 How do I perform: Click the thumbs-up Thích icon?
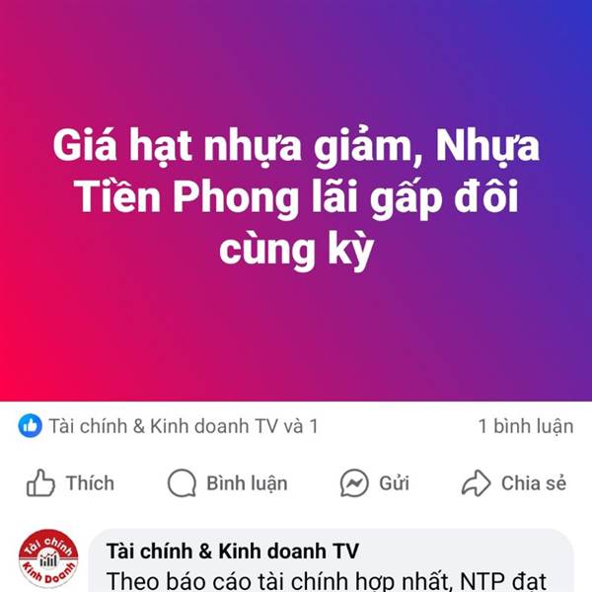point(40,482)
